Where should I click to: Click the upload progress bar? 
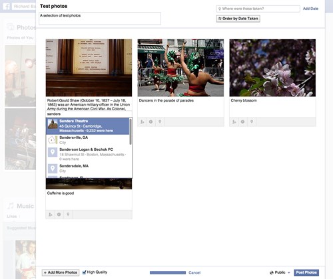point(168,272)
